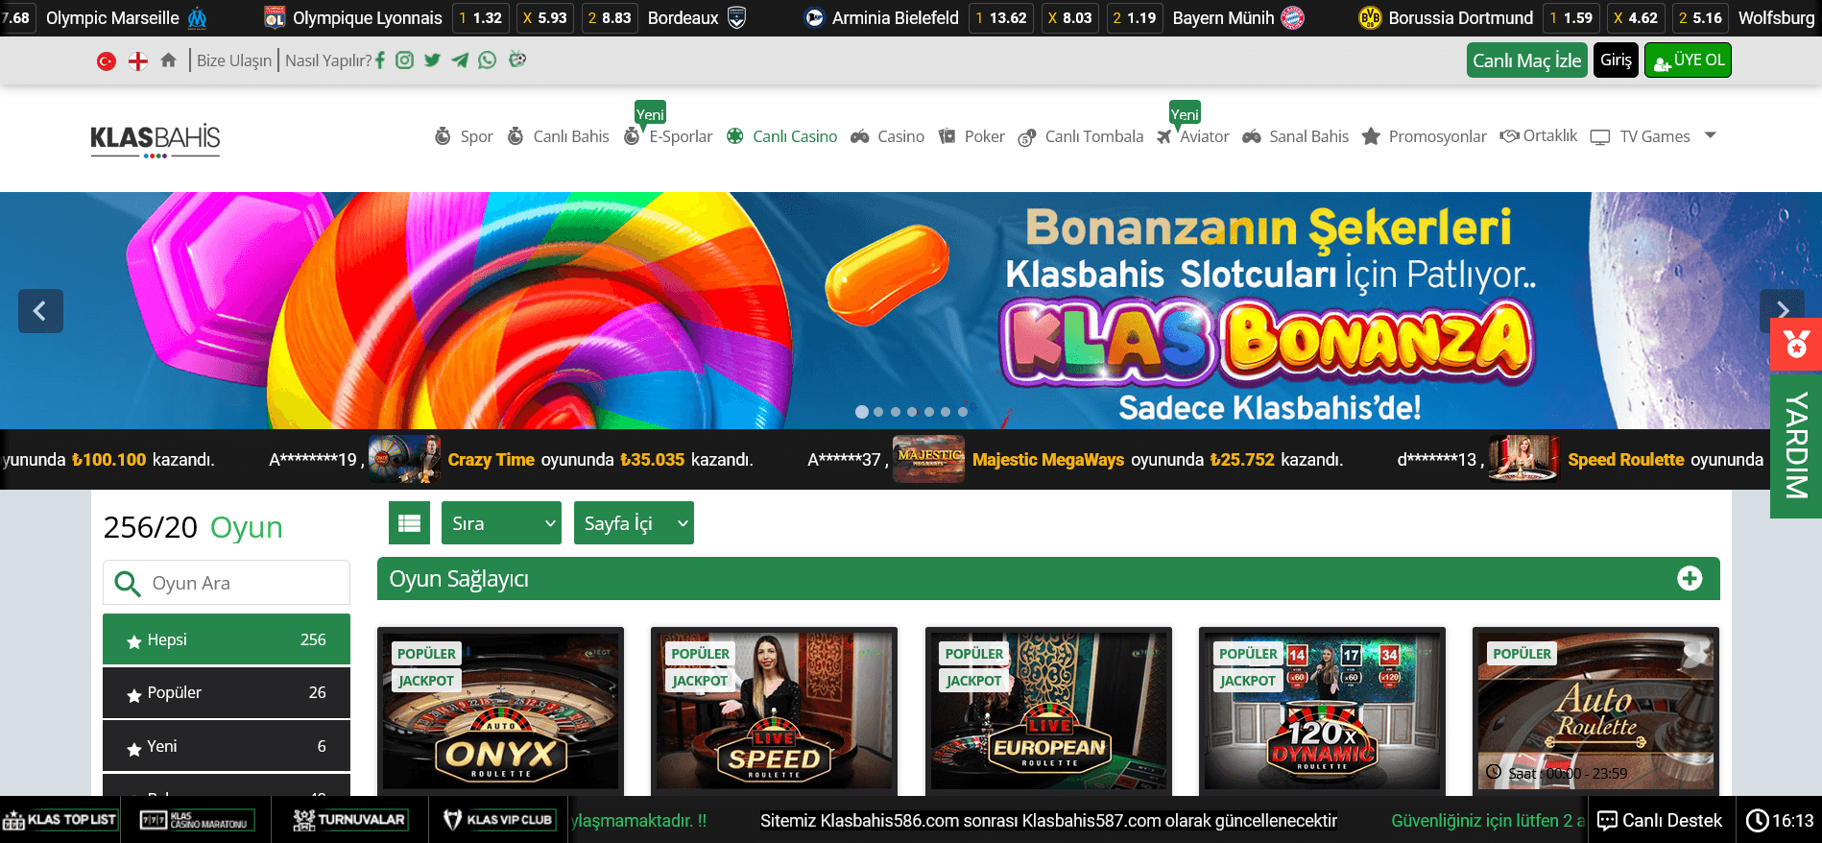Select the Yeni category with 6 games
Image resolution: width=1822 pixels, height=843 pixels.
pyautogui.click(x=227, y=746)
